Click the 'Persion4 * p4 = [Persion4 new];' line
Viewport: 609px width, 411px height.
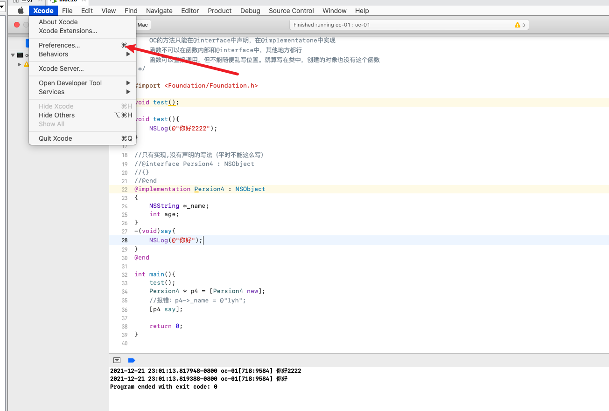207,291
